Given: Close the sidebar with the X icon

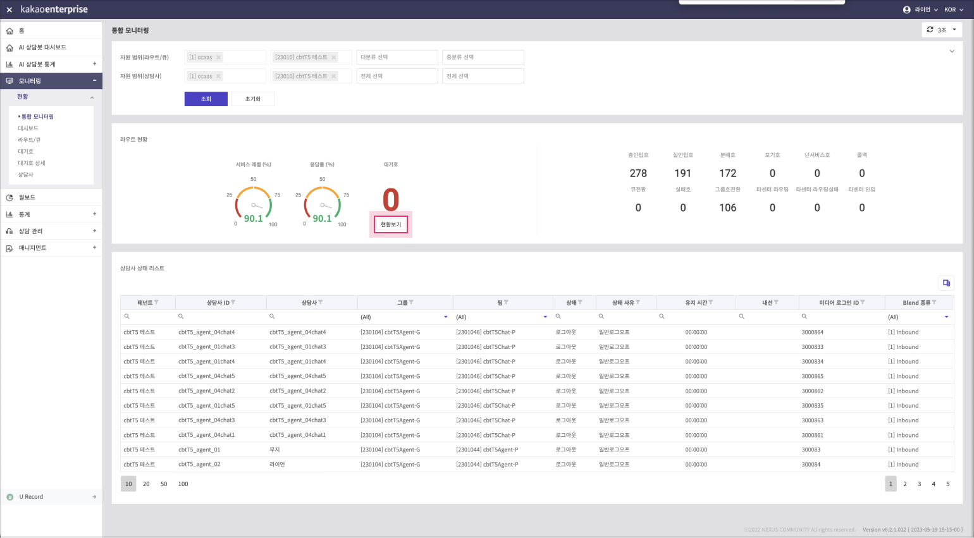Looking at the screenshot, I should pyautogui.click(x=9, y=9).
